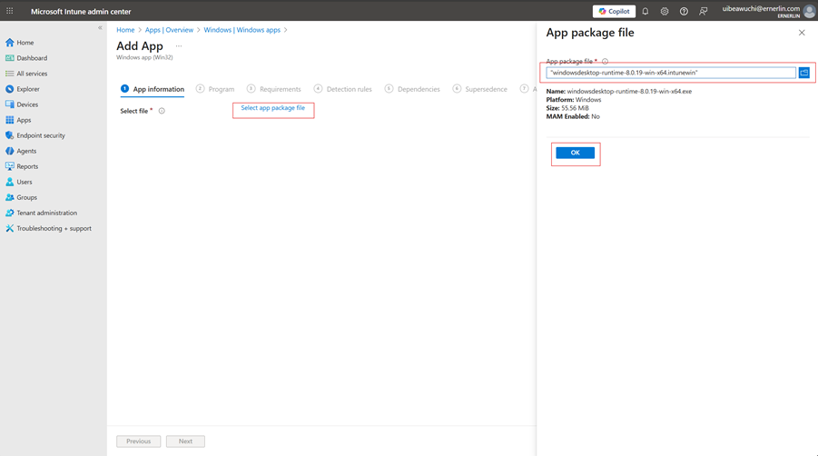Click Select app package file link
The height and width of the screenshot is (456, 818).
[x=273, y=108]
